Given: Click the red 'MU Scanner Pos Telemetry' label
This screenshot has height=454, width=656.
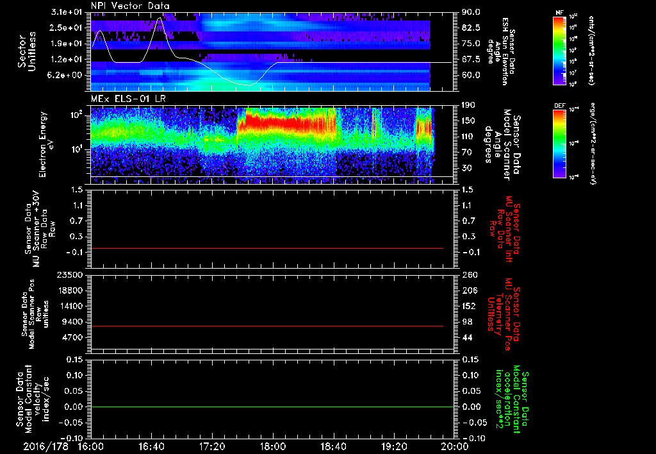Looking at the screenshot, I should pyautogui.click(x=504, y=314).
